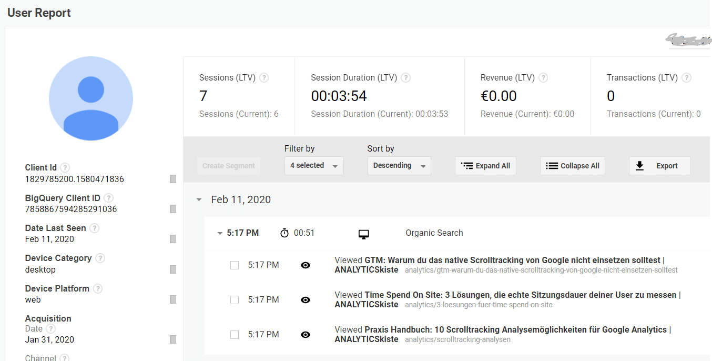712x361 pixels.
Task: Tick checkbox for Praxis Handbuch pageview
Action: (235, 335)
